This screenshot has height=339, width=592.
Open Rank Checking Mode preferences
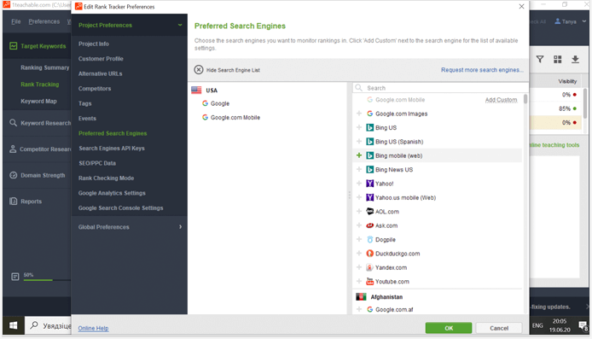pos(106,178)
